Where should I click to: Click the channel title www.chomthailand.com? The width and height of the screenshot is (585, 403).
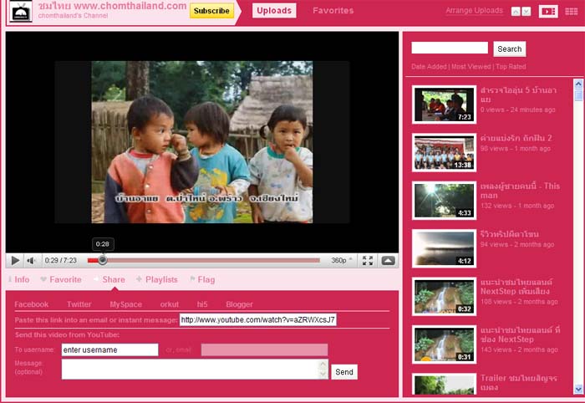pos(112,6)
